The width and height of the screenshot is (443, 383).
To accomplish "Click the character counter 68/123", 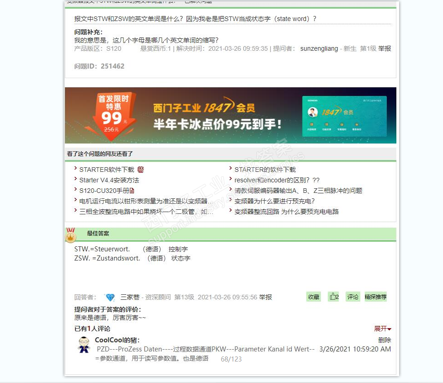I will (231, 359).
